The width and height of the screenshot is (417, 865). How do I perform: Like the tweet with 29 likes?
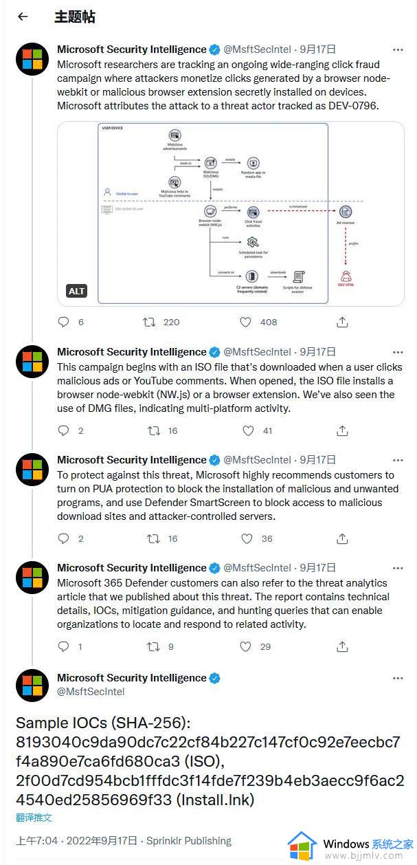245,646
